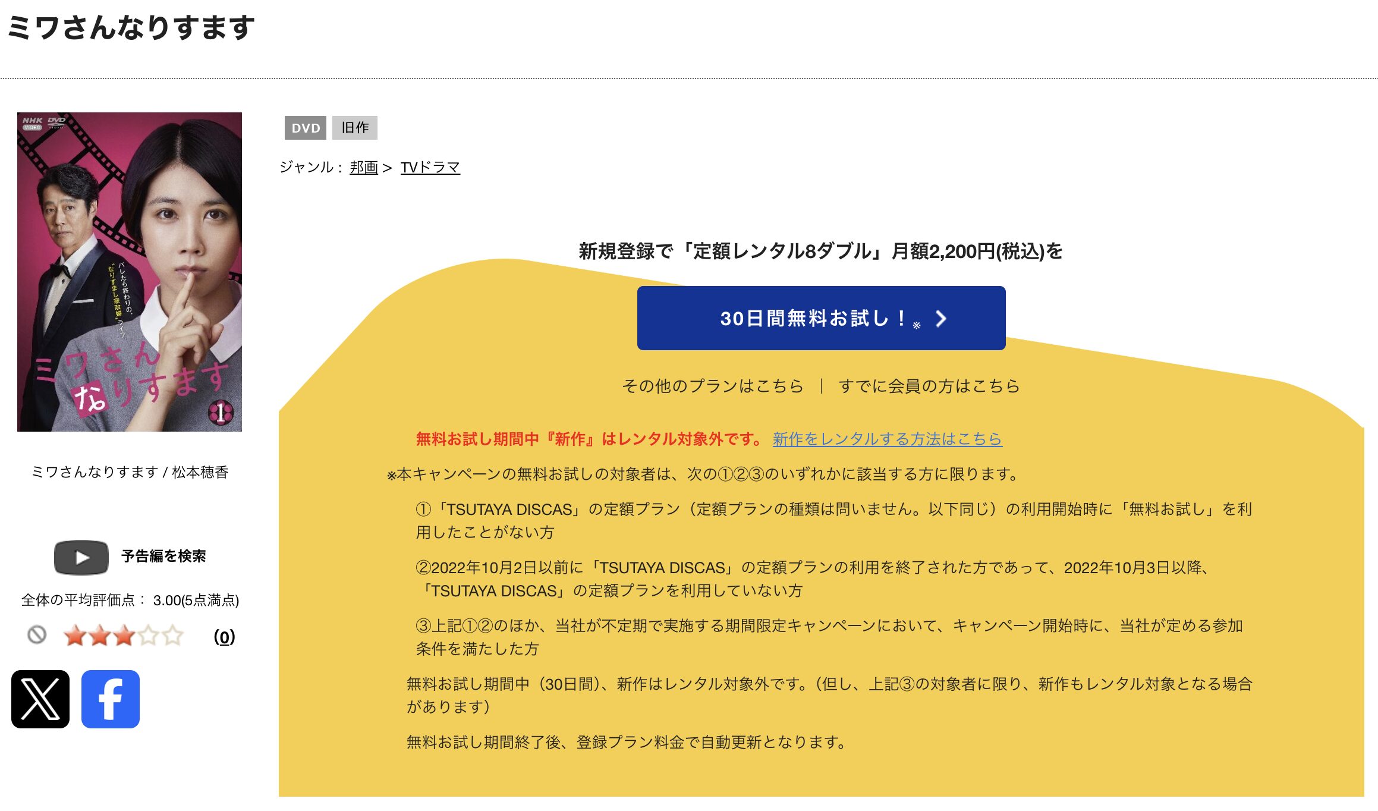Rate with the first star
1378x811 pixels.
tap(75, 636)
